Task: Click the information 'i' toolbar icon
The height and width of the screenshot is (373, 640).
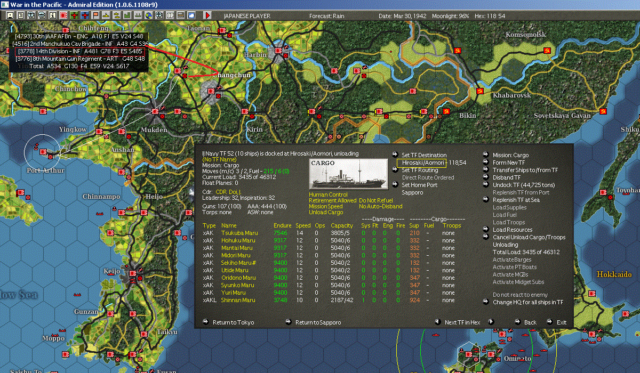Action: tap(52, 15)
